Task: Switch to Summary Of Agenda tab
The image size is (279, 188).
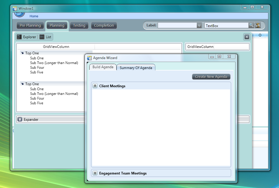Action: click(136, 68)
